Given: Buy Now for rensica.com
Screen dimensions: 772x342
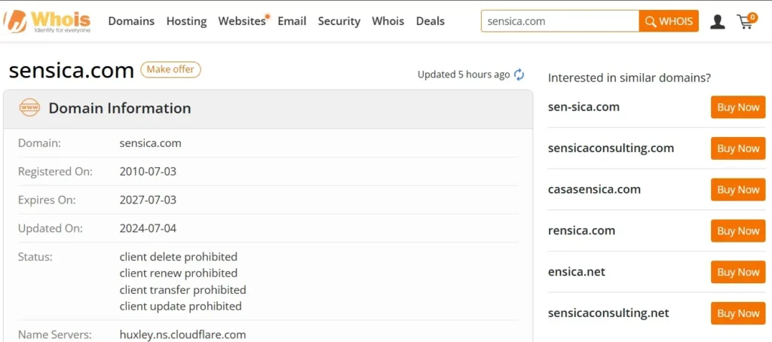Looking at the screenshot, I should click(x=738, y=231).
